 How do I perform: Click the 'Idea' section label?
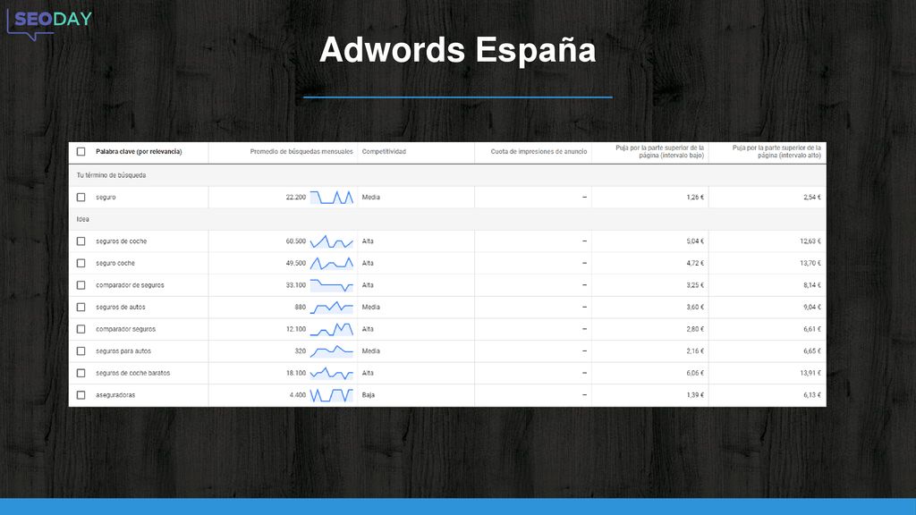82,220
